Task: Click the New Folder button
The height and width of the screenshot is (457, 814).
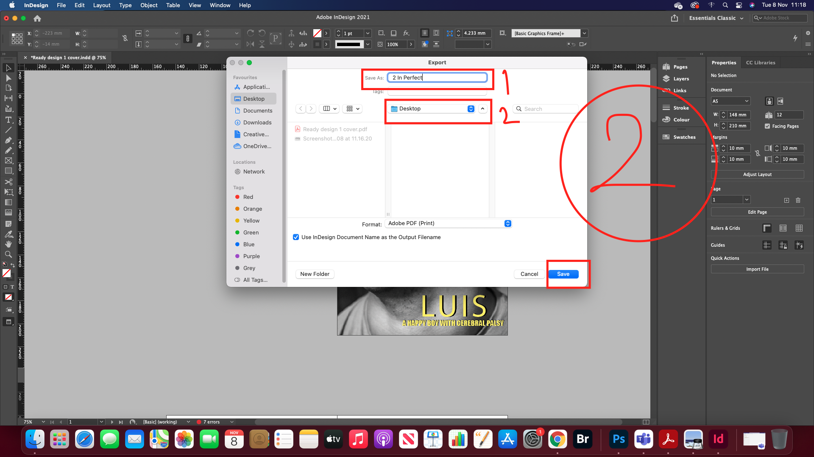Action: coord(315,274)
